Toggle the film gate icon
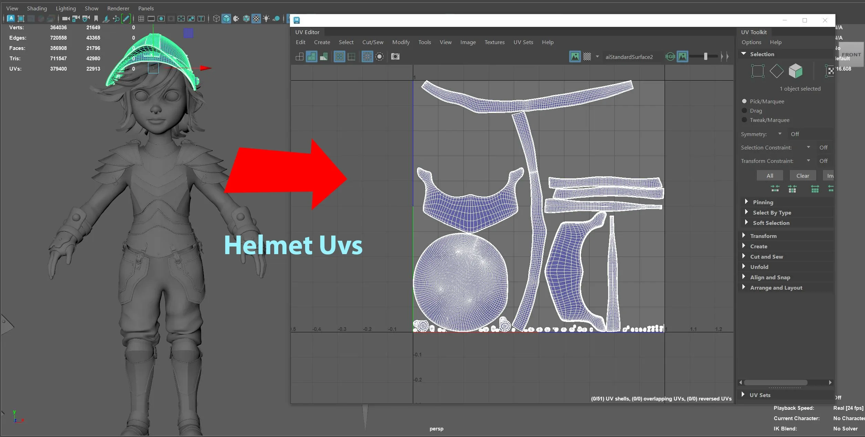 click(x=151, y=19)
